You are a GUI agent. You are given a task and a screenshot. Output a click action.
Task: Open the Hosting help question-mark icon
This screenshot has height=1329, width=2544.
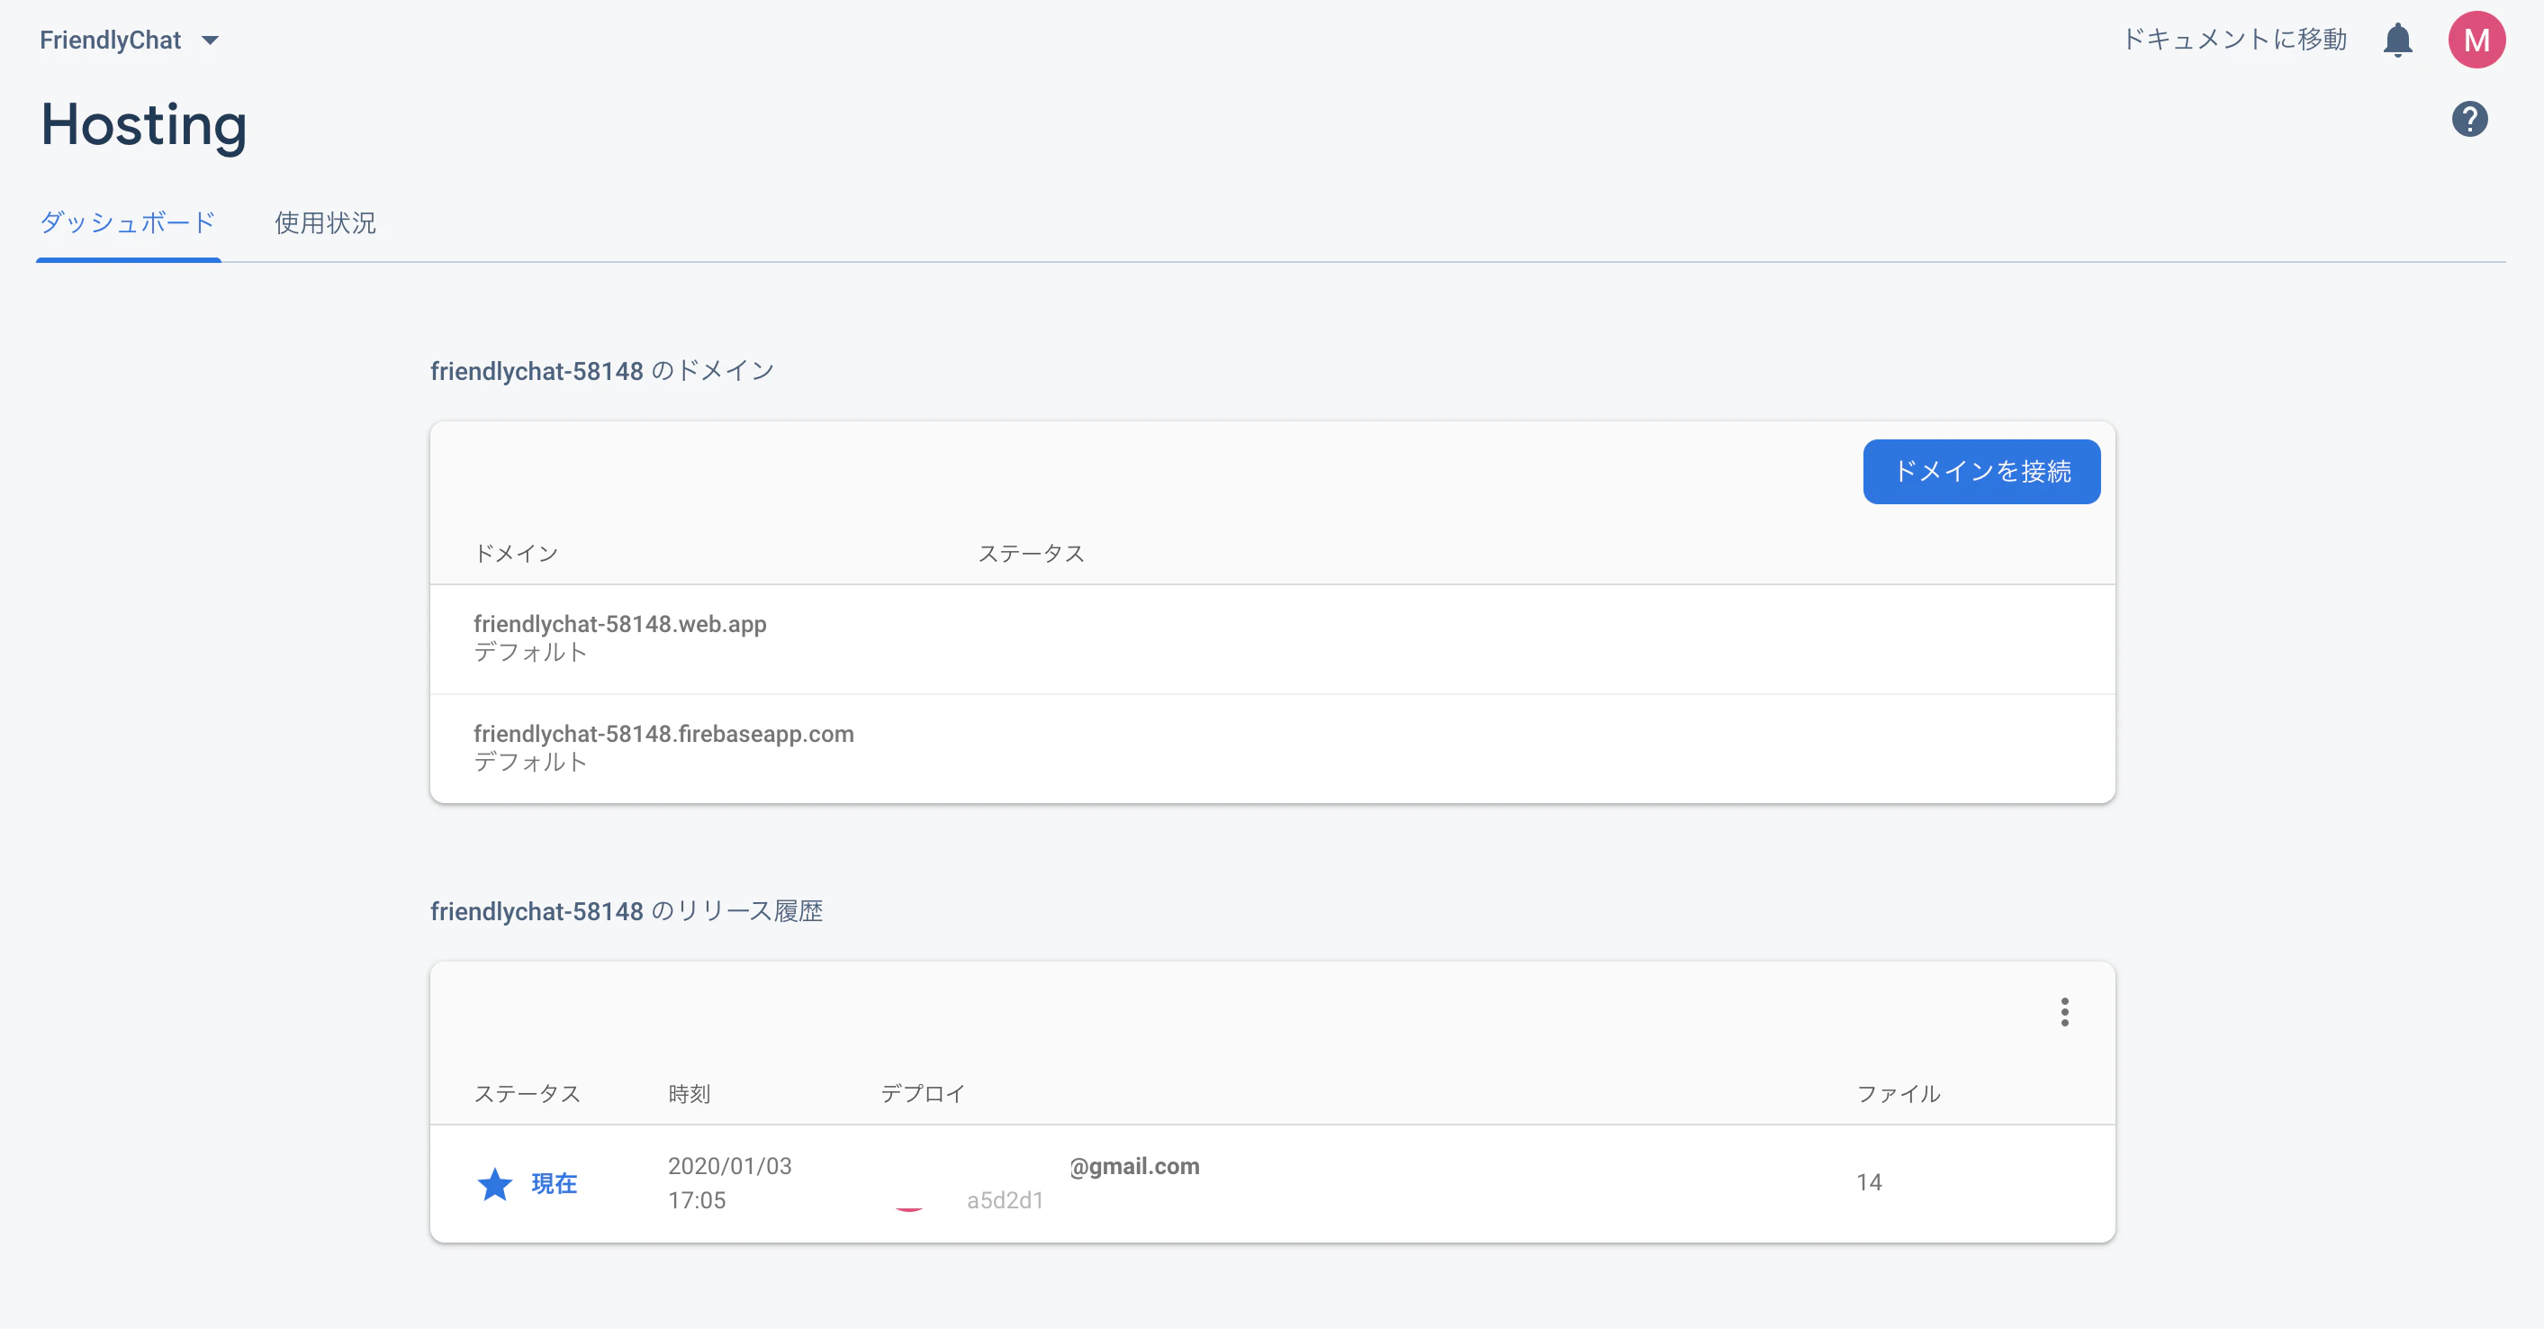pos(2469,120)
